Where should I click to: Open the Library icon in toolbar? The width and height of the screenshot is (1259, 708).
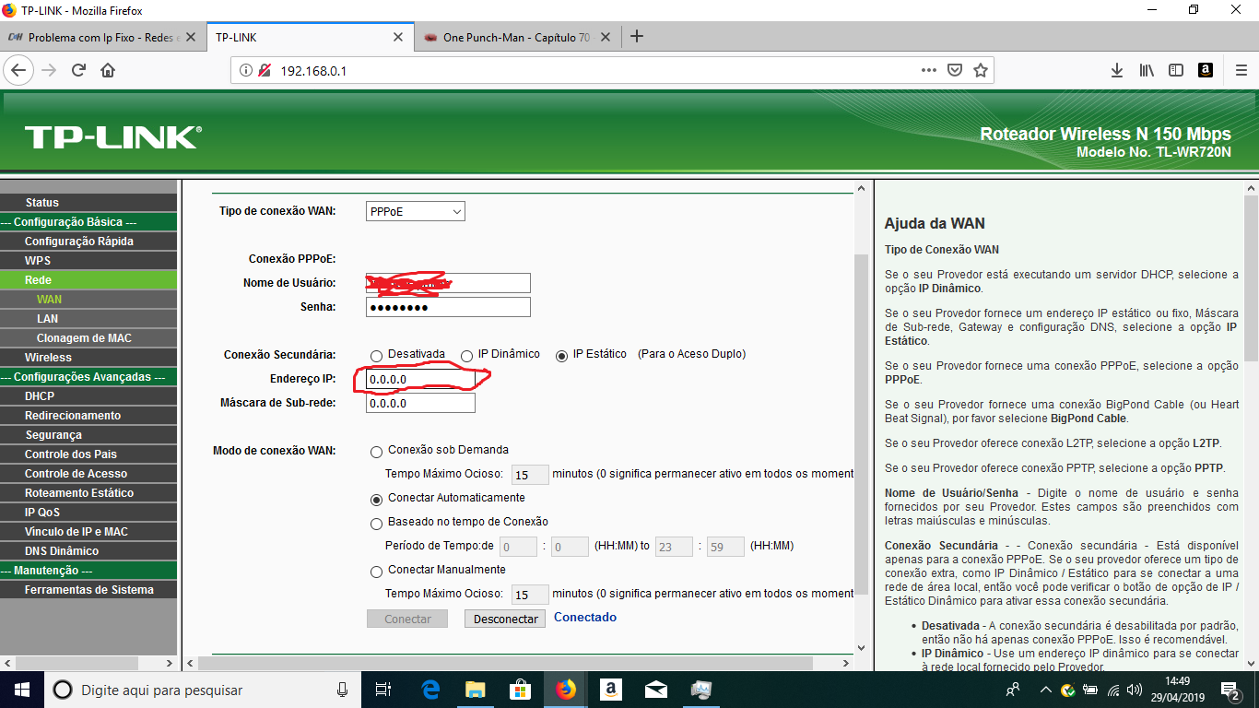1147,70
